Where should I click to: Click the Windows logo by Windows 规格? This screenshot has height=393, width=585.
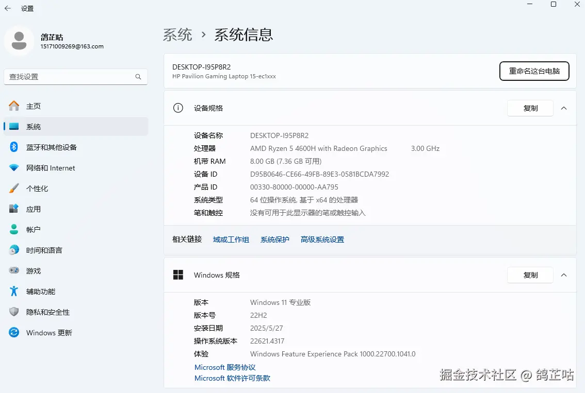coord(178,275)
